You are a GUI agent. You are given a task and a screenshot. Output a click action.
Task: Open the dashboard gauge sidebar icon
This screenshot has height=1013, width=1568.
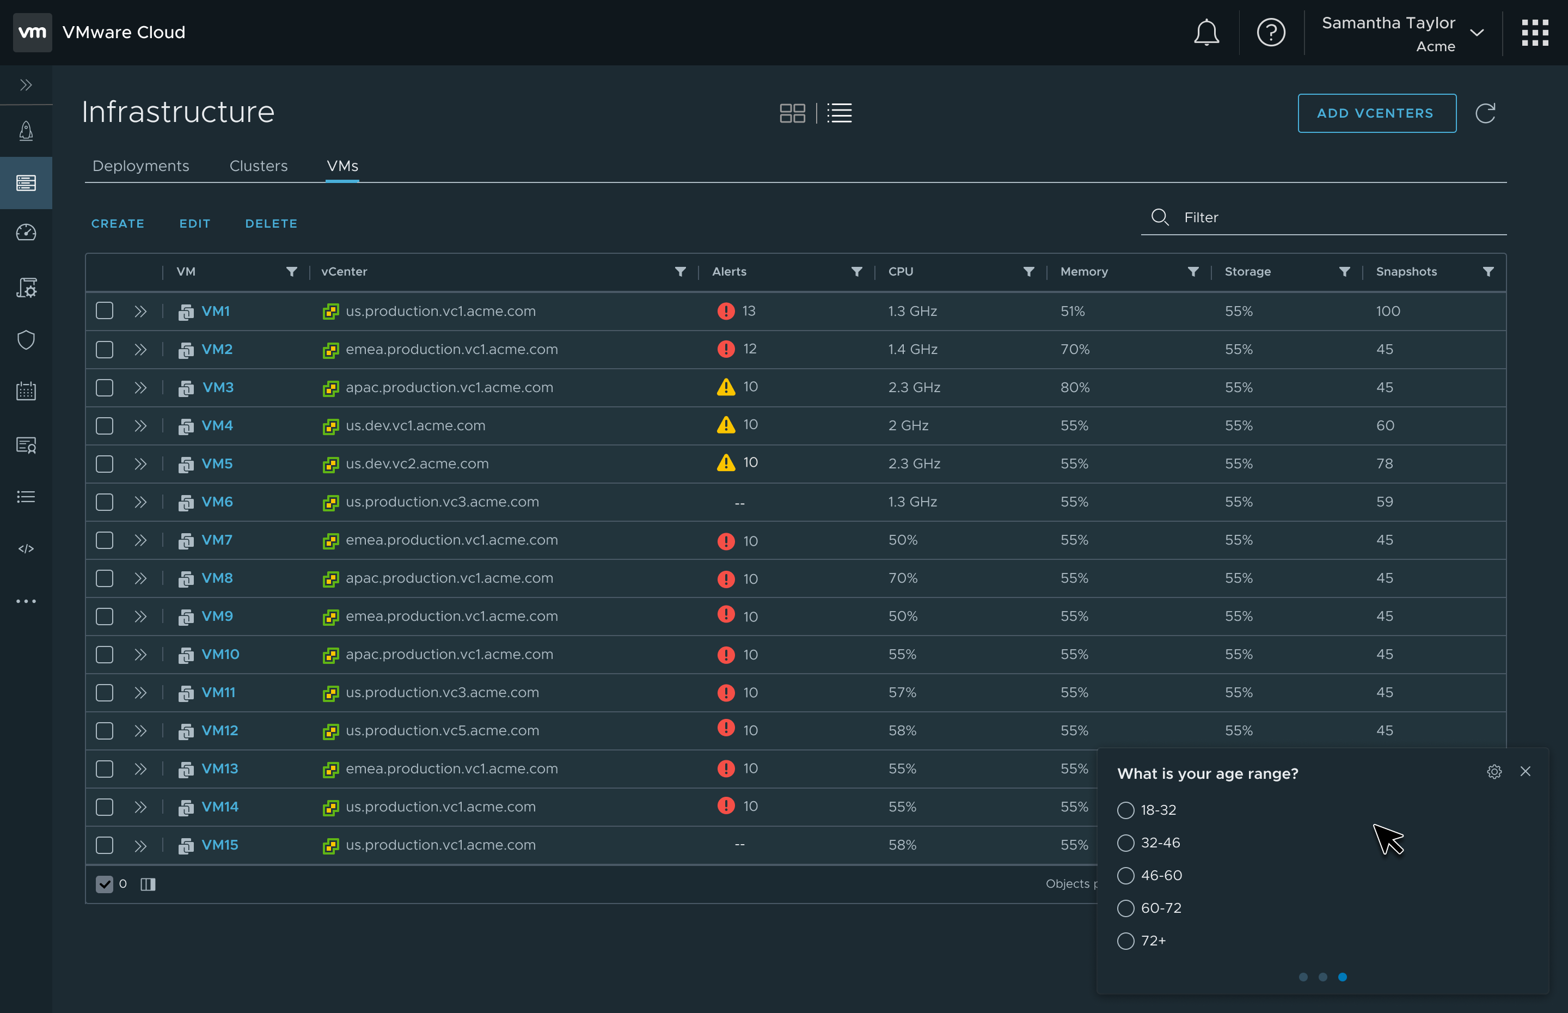(26, 232)
